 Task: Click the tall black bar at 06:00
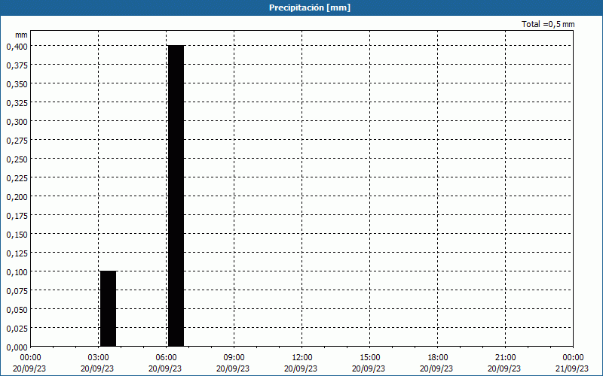point(176,196)
